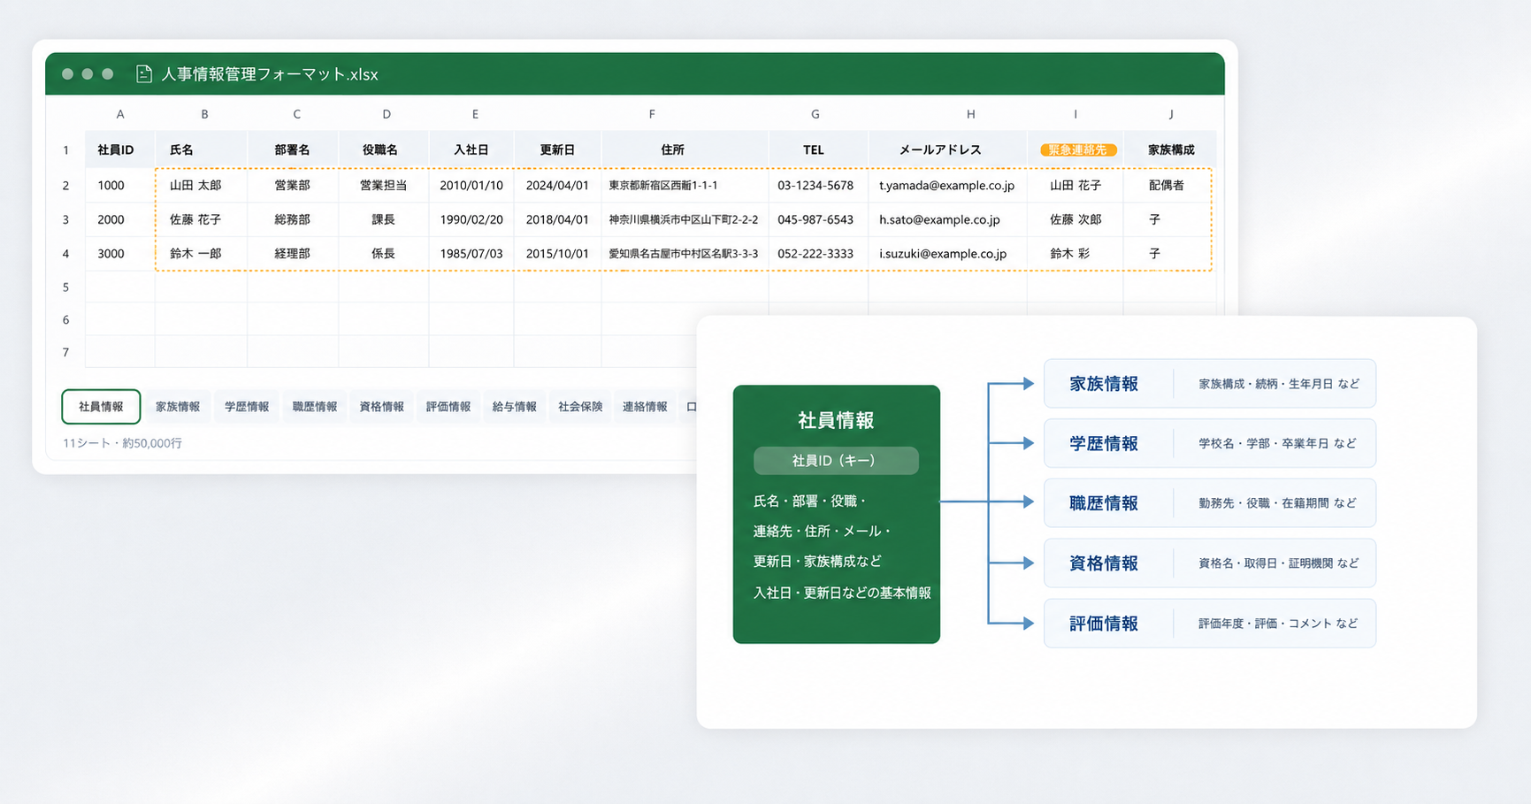The height and width of the screenshot is (804, 1531).
Task: Select the cell with ID 1000
Action: pyautogui.click(x=120, y=186)
